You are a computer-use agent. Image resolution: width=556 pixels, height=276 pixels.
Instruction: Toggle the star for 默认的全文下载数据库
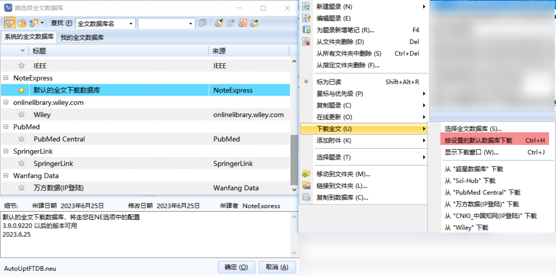[22, 90]
